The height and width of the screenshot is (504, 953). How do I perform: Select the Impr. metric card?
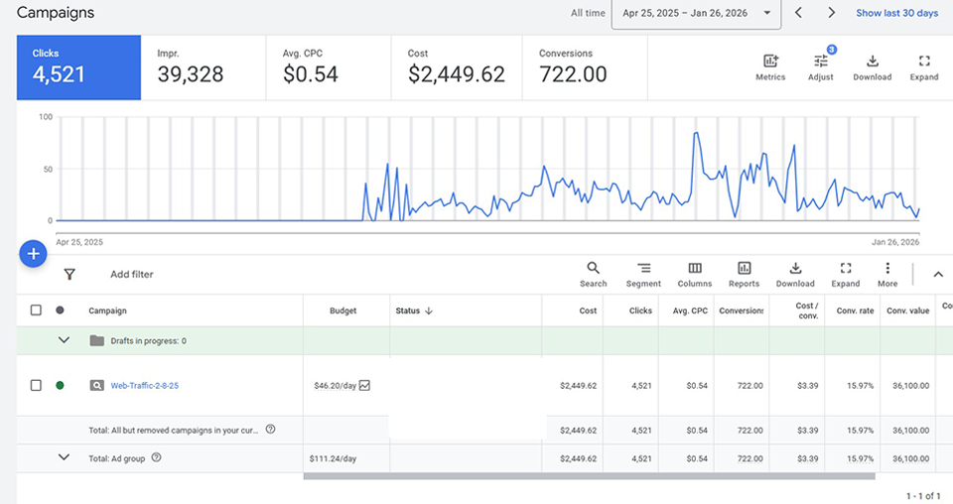click(204, 67)
